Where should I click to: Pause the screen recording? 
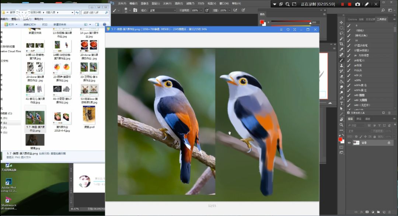(342, 4)
